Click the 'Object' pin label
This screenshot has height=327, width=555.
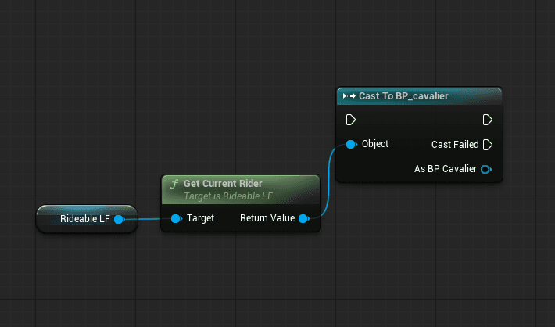(x=375, y=144)
